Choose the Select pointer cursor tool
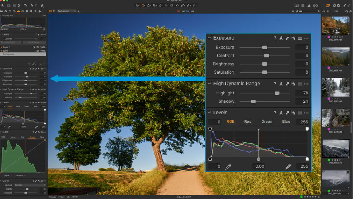Image resolution: width=353 pixels, height=199 pixels. pos(137,5)
